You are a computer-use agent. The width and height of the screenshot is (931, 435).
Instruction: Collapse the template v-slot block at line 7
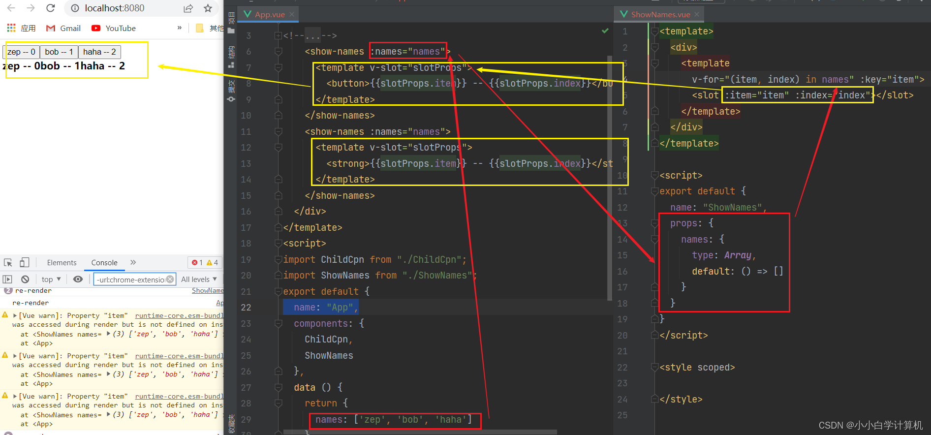click(x=279, y=67)
